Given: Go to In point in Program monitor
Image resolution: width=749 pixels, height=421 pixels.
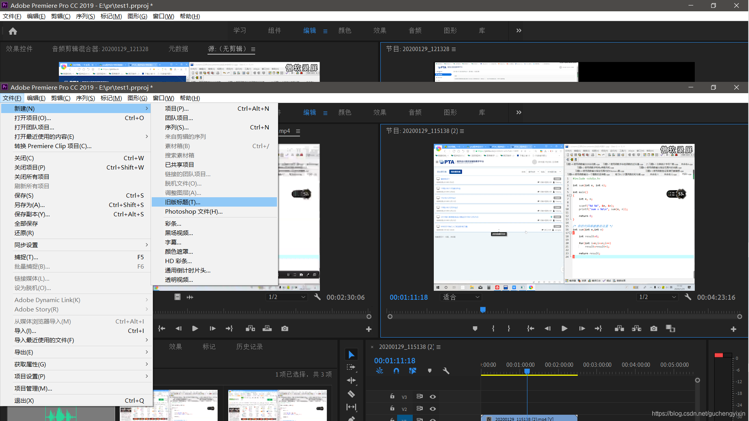Looking at the screenshot, I should [x=531, y=329].
